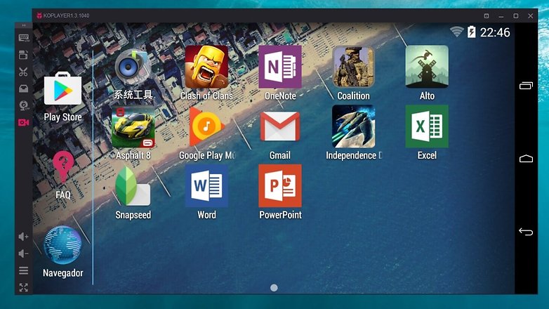
Task: Open the sidebar hamburger menu
Action: tap(23, 270)
